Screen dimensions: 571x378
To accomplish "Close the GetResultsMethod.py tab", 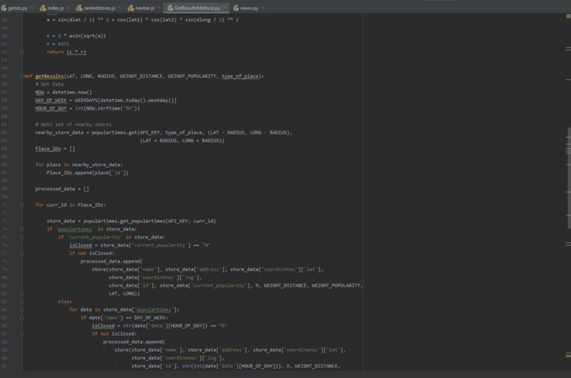I will 225,8.
